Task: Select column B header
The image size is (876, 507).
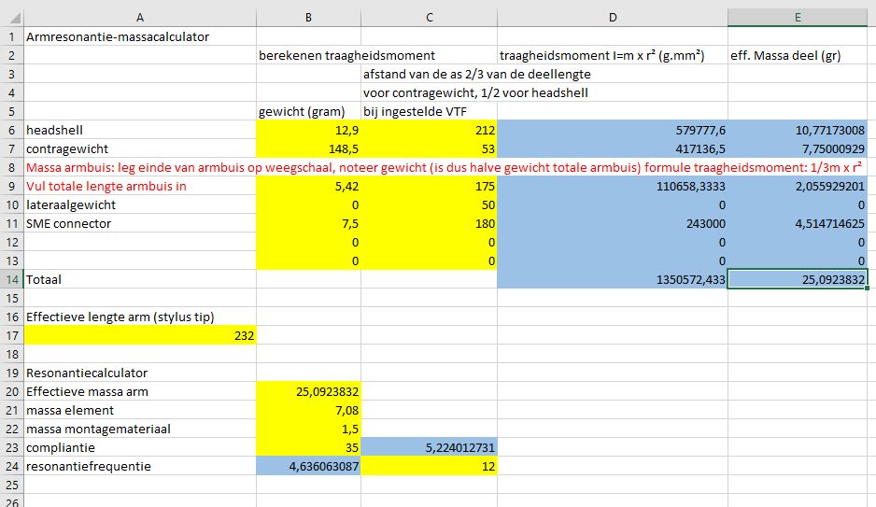Action: (308, 18)
